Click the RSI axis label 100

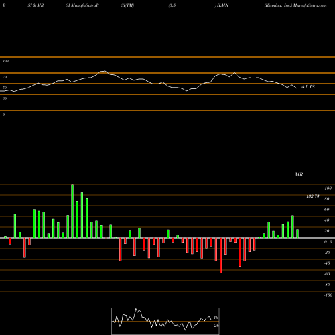(5, 61)
